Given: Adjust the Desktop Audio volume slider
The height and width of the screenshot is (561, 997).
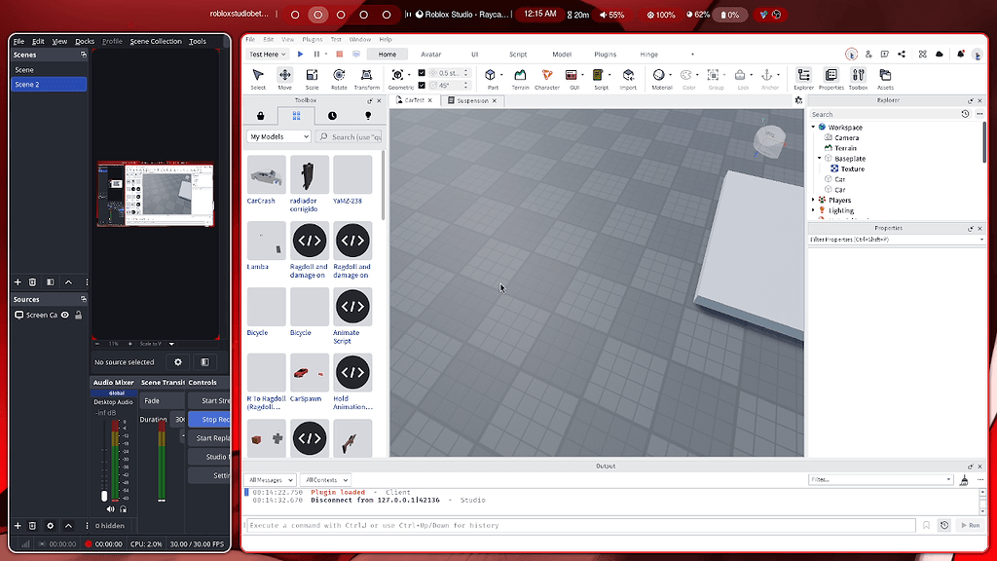Looking at the screenshot, I should (x=104, y=496).
